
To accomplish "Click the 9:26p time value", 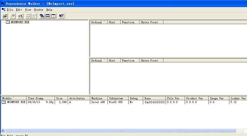I will click(50, 102).
